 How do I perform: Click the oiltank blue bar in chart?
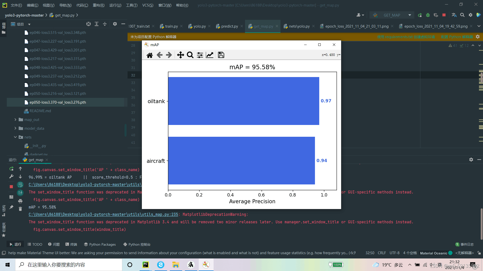(244, 101)
